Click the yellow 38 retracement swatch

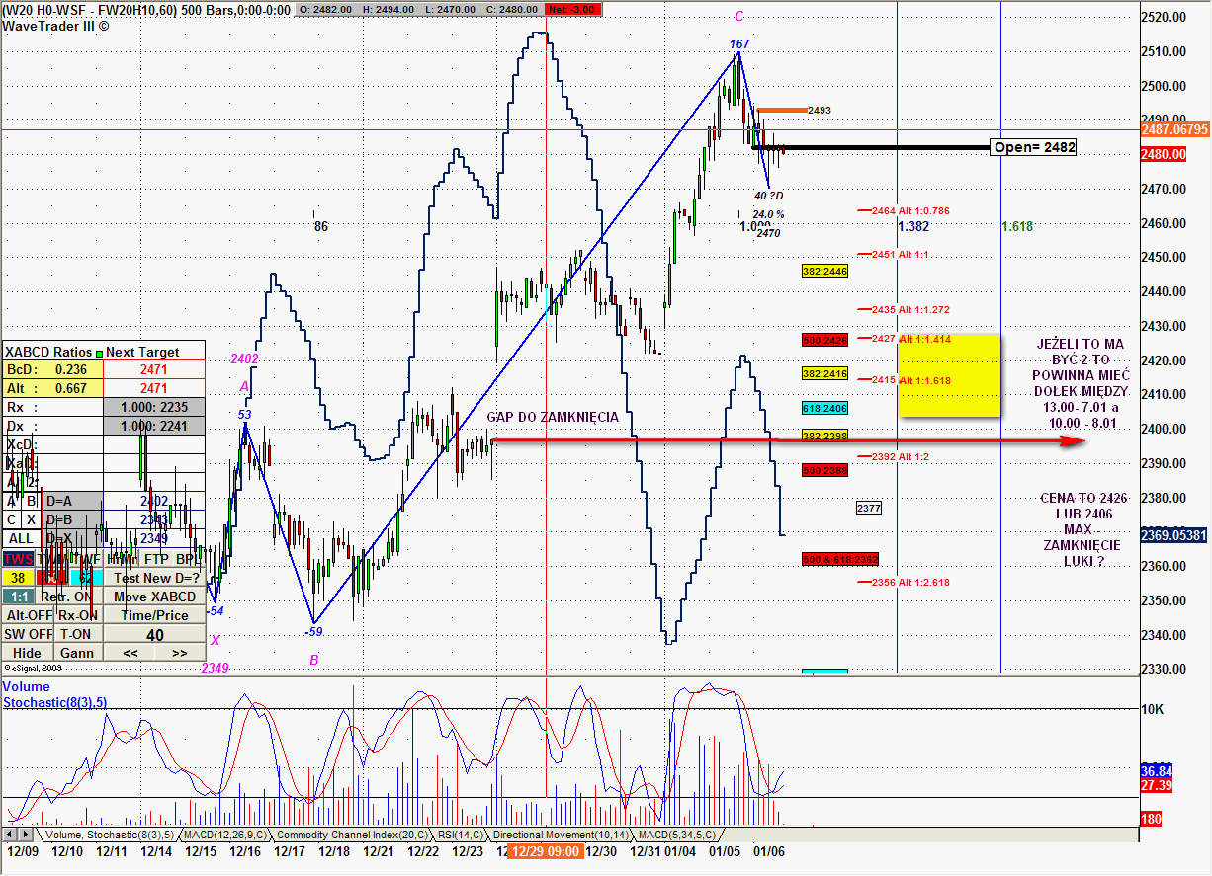18,578
